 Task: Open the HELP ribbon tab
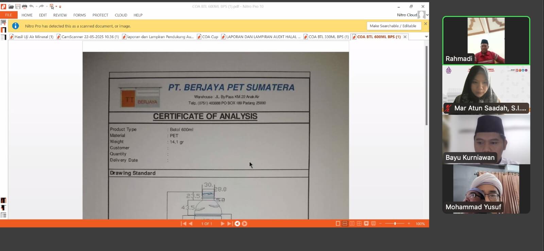[138, 15]
